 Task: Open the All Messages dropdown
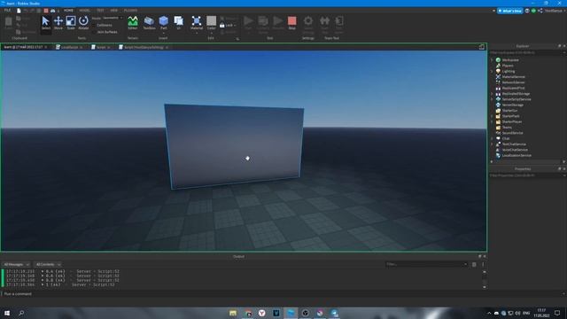coord(16,264)
